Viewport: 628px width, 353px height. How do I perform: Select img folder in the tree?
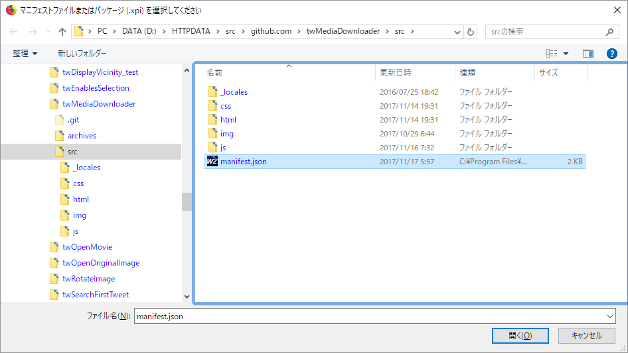pos(79,215)
